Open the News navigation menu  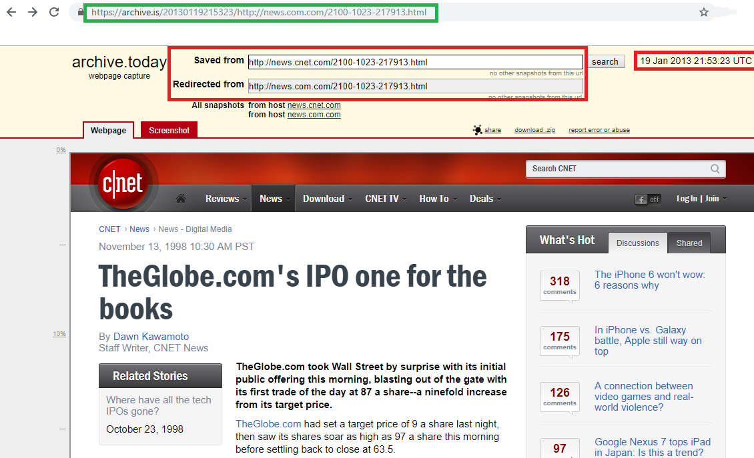[x=274, y=199]
